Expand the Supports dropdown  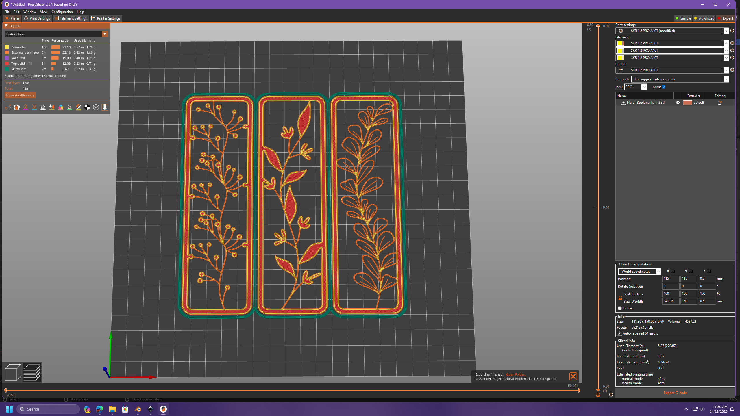[x=726, y=79]
